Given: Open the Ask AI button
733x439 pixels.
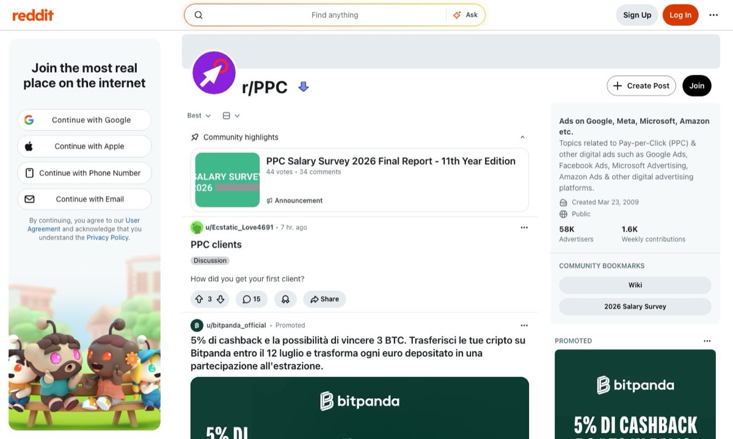Looking at the screenshot, I should (x=465, y=15).
